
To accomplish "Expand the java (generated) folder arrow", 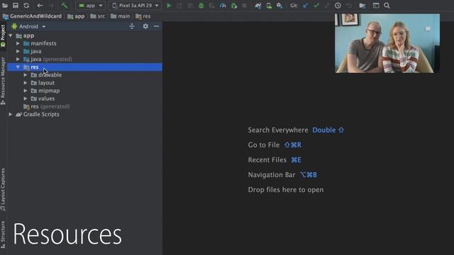I will click(x=18, y=59).
